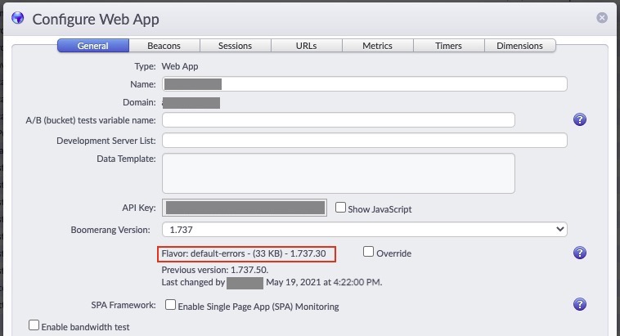Close the Configure Web App dialog
620x336 pixels.
tap(602, 17)
